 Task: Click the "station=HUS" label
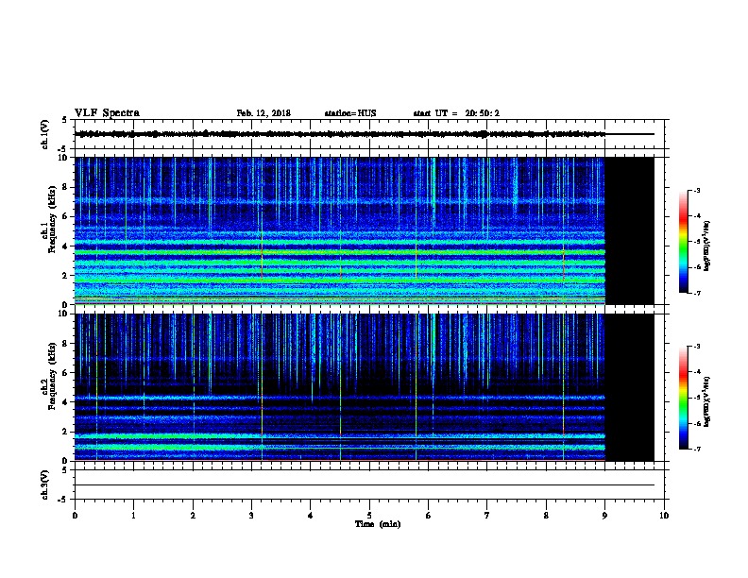pos(350,113)
